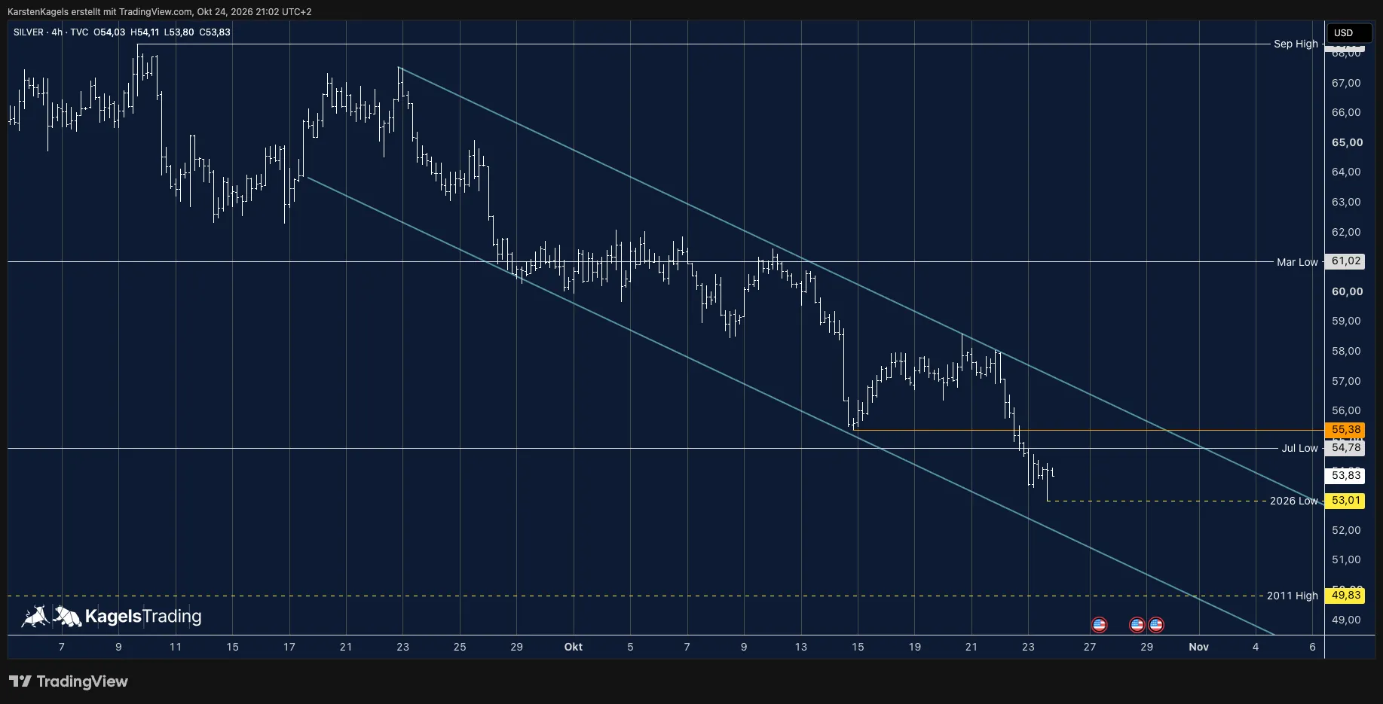Screen dimensions: 1383x704
Task: Open the USD currency selector
Action: click(1348, 32)
